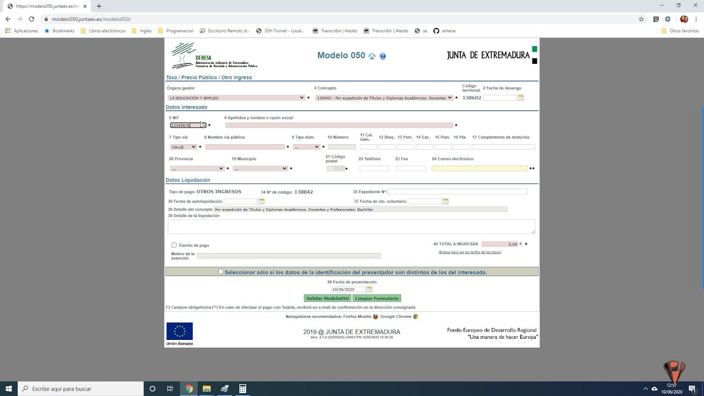Image resolution: width=704 pixels, height=396 pixels.
Task: Go back in browser navigation
Action: 8,19
